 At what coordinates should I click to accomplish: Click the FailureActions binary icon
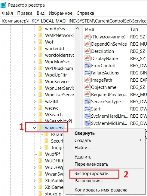87,73
